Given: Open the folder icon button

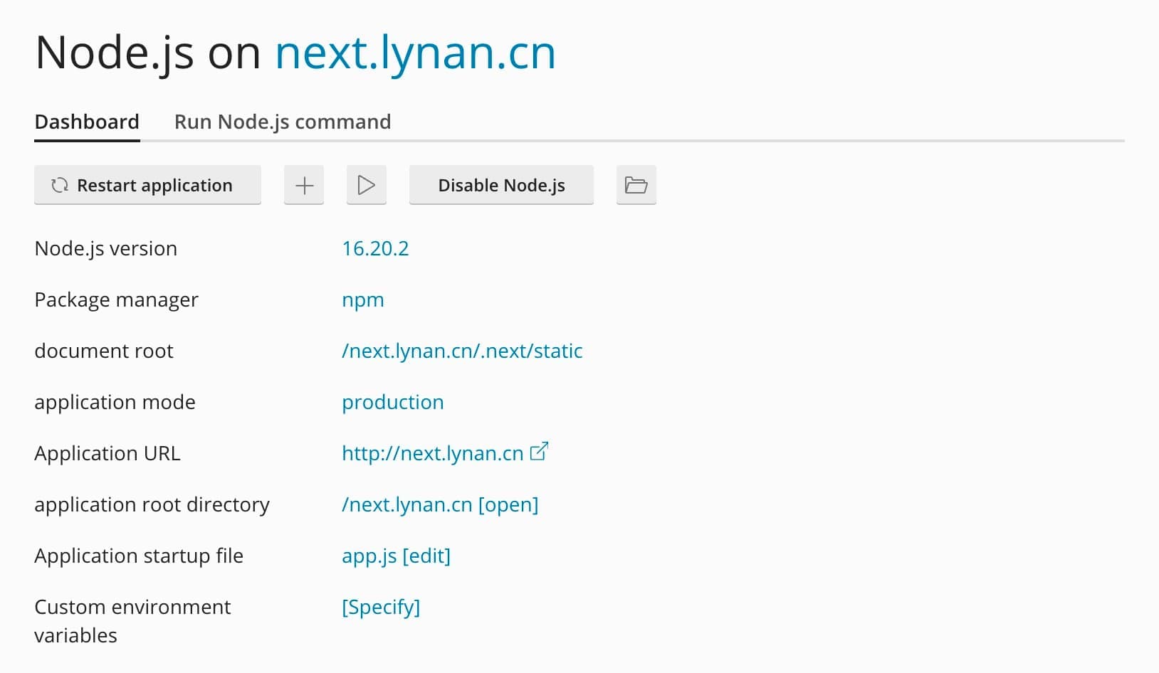Looking at the screenshot, I should click(x=636, y=186).
